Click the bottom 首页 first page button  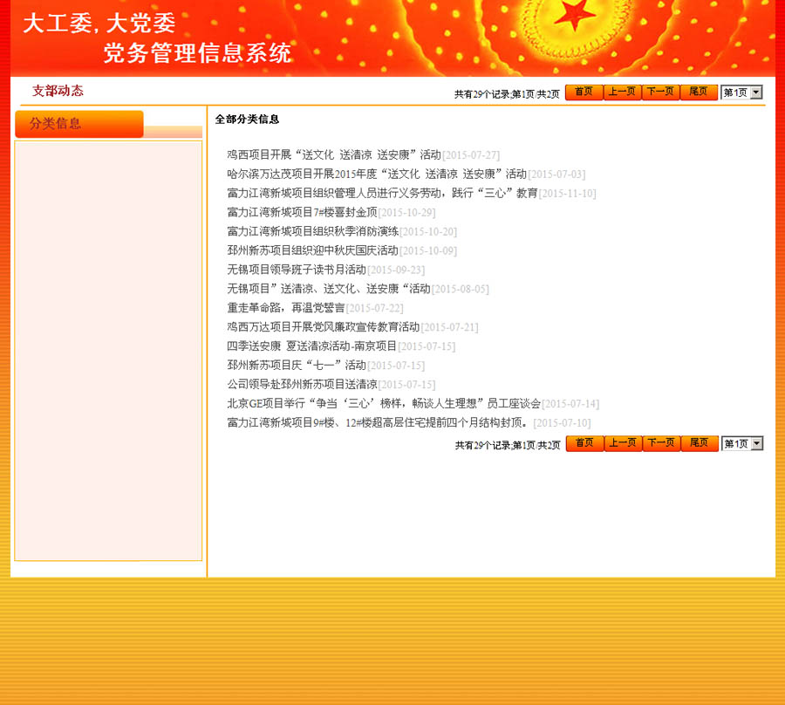[x=584, y=443]
